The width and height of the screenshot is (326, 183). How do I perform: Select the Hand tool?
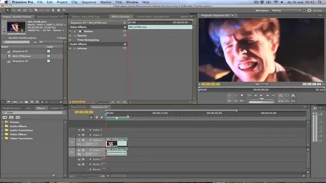pyautogui.click(x=59, y=10)
